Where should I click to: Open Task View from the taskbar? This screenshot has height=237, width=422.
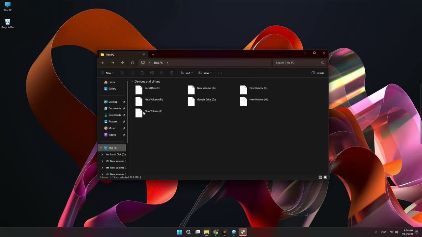coord(197,232)
